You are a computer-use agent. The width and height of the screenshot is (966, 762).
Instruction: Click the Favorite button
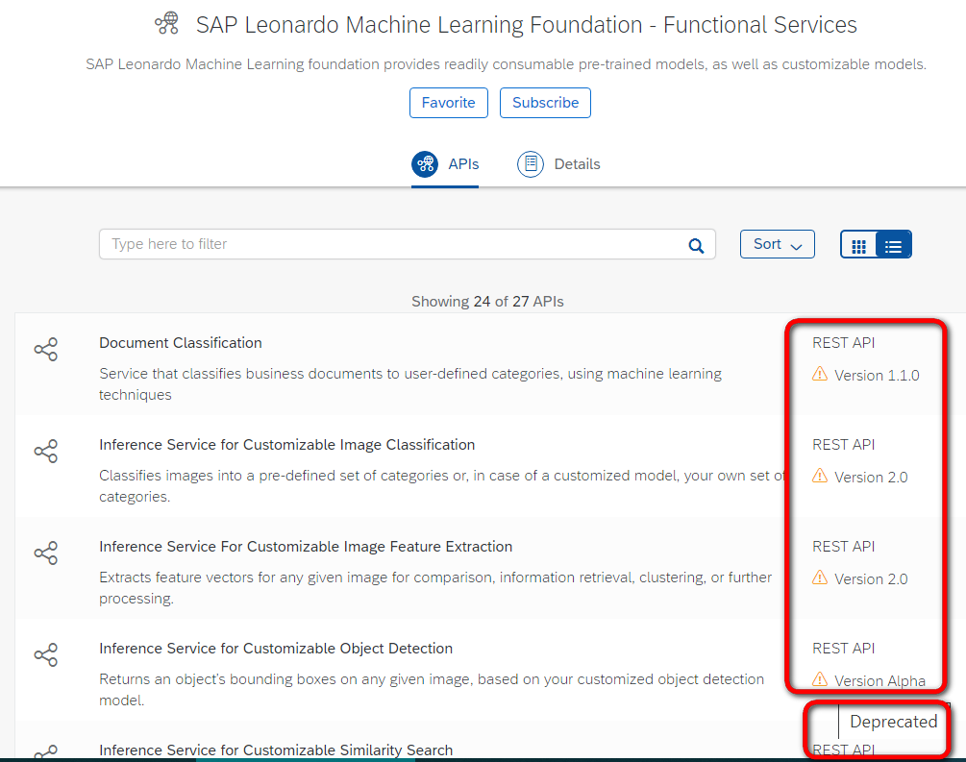click(449, 102)
